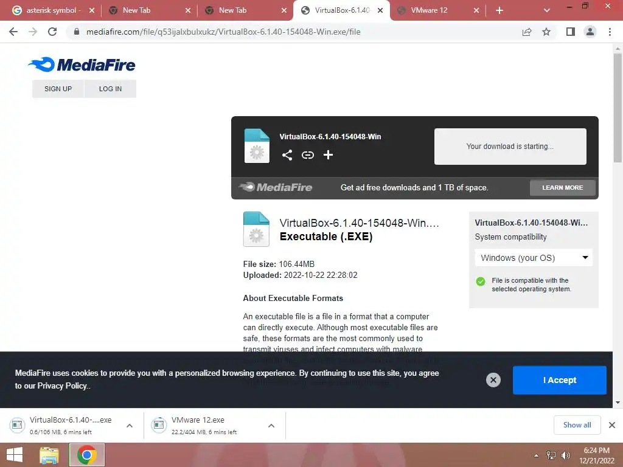Bookmark this page with star icon
The height and width of the screenshot is (467, 623).
[x=546, y=32]
